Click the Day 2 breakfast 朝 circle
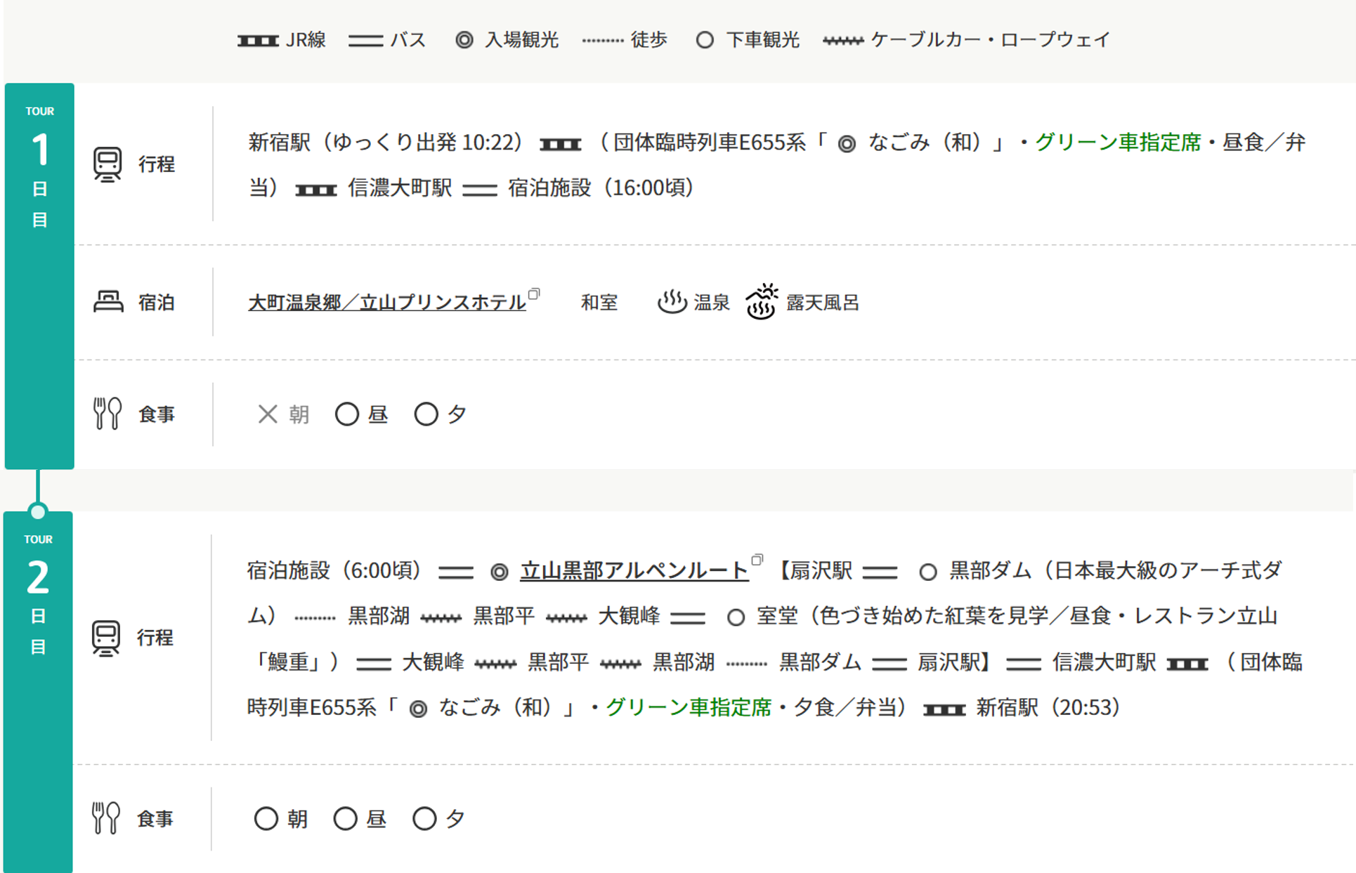 (266, 818)
